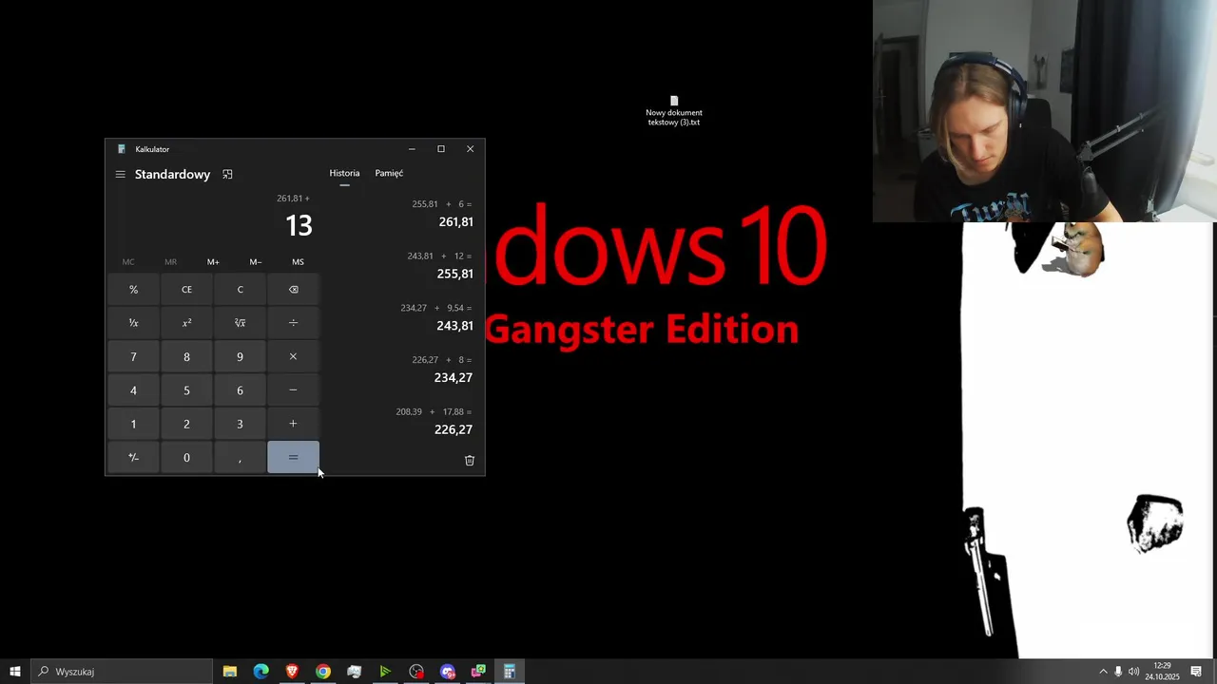Click the square x² key
The height and width of the screenshot is (684, 1217).
click(x=186, y=323)
